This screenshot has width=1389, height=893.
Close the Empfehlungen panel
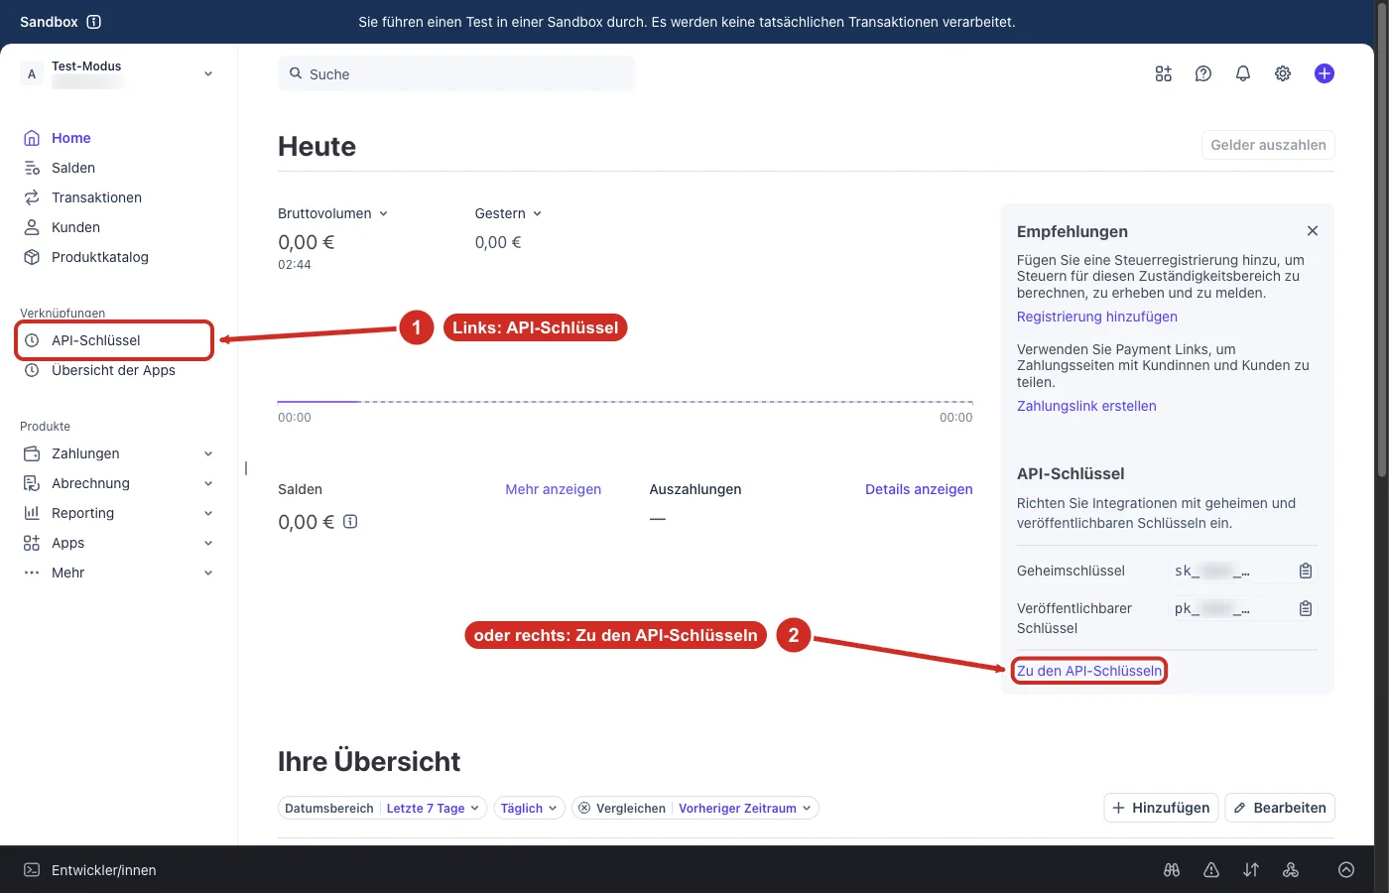(1313, 231)
